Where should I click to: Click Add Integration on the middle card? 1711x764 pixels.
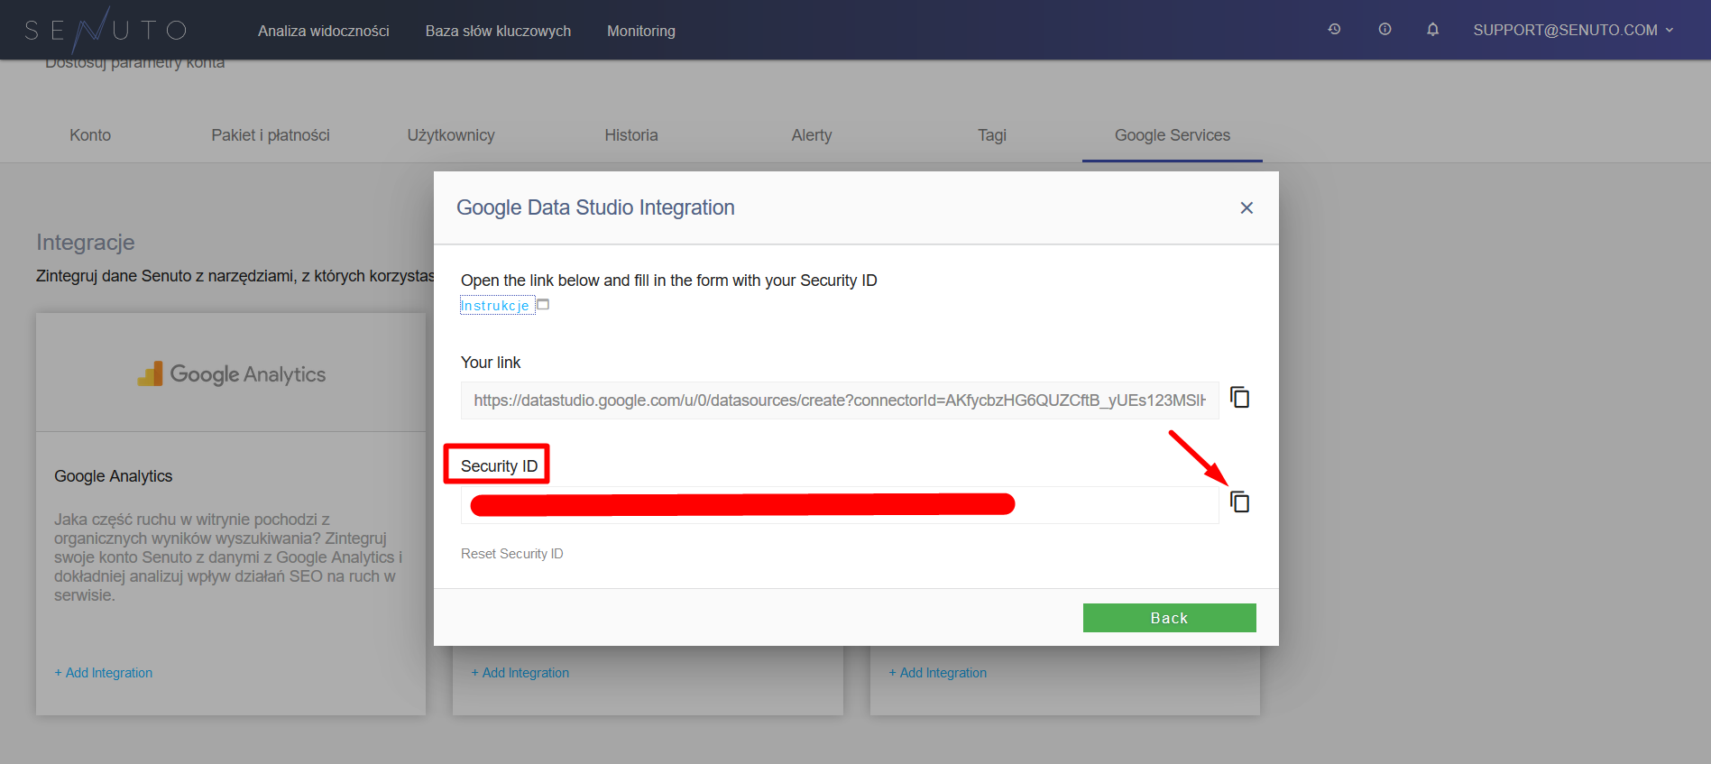pyautogui.click(x=520, y=673)
